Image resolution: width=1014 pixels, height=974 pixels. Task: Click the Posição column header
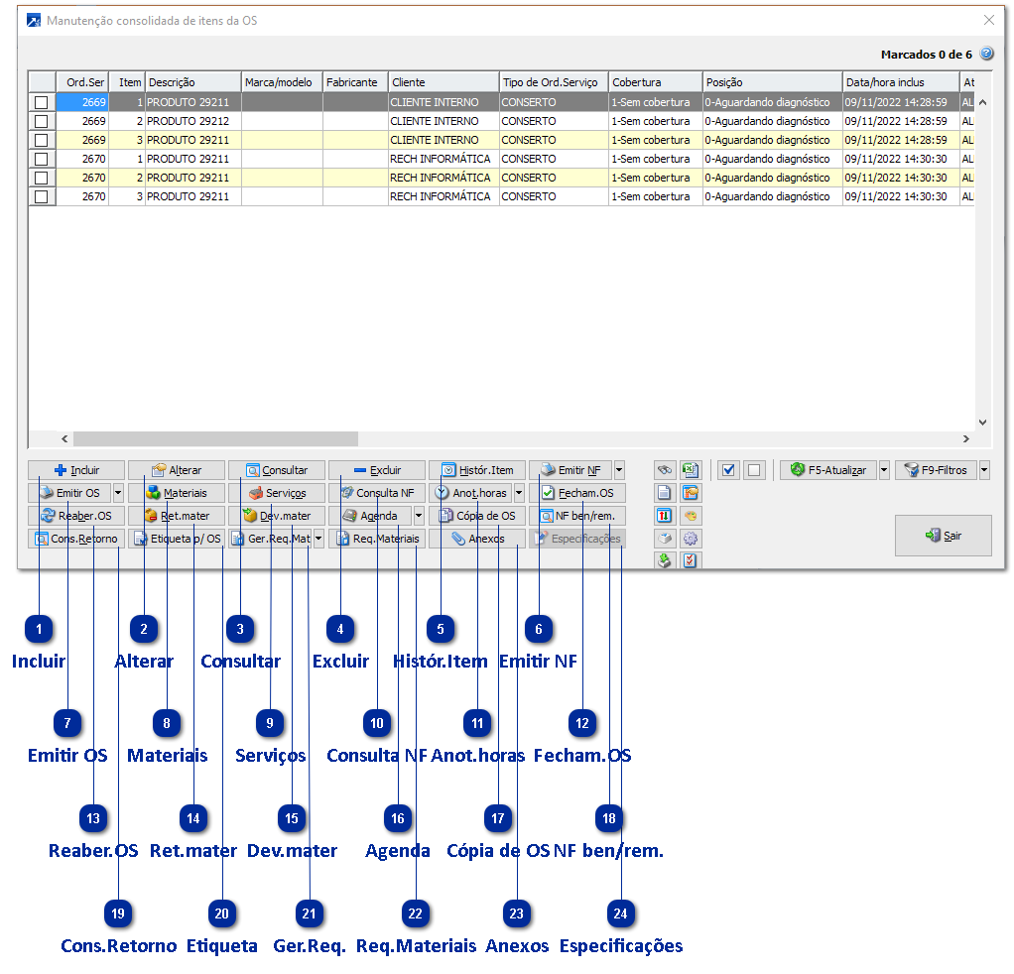pos(772,82)
